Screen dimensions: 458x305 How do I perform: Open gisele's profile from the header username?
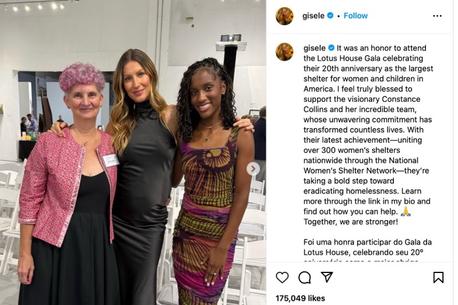coord(313,16)
